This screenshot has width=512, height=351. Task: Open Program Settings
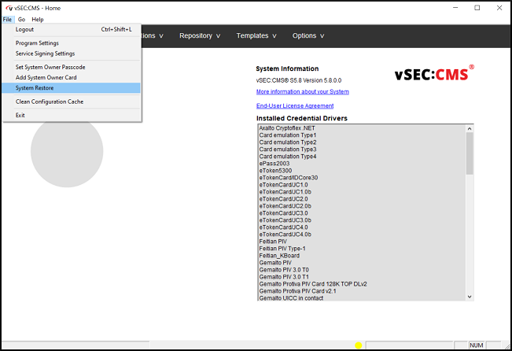72,43
